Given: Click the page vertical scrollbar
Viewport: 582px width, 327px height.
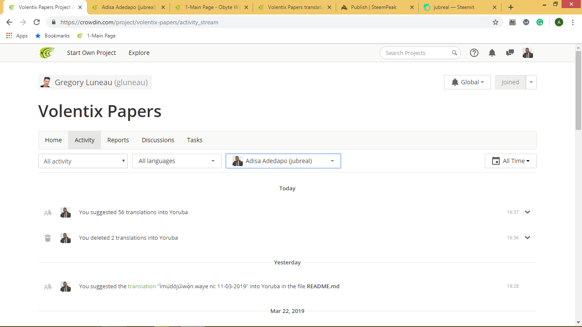Looking at the screenshot, I should 578,90.
